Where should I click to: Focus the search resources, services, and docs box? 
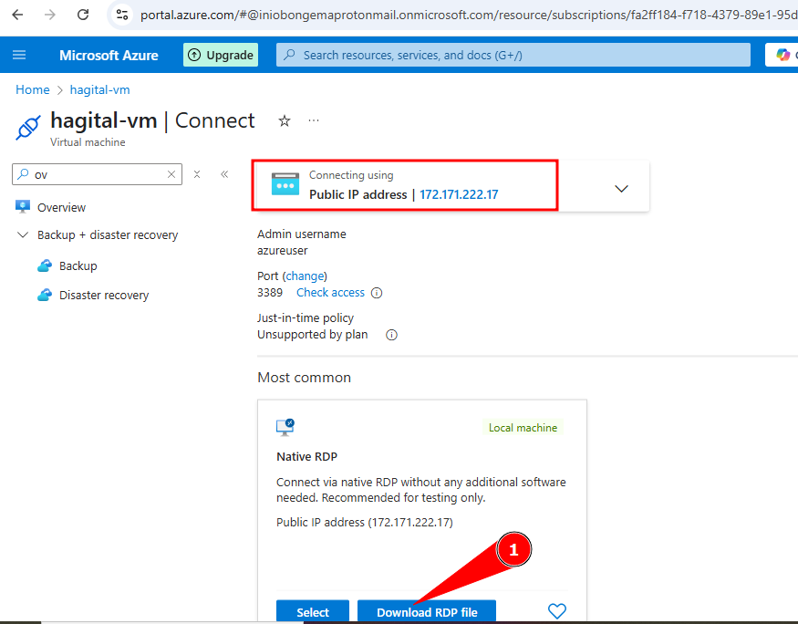coord(513,55)
